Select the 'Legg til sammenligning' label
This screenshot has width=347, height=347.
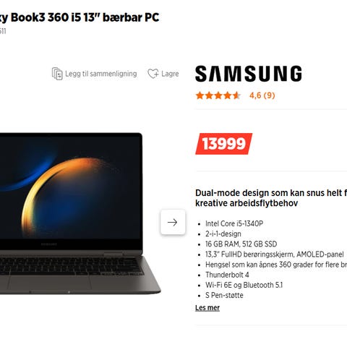pos(101,74)
